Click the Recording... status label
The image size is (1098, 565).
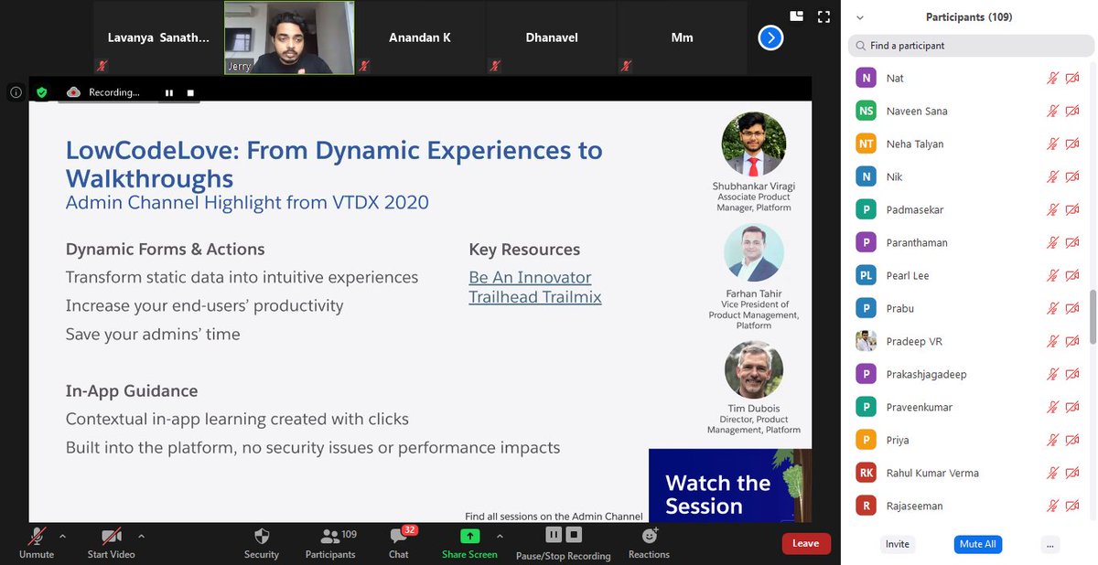coord(115,92)
